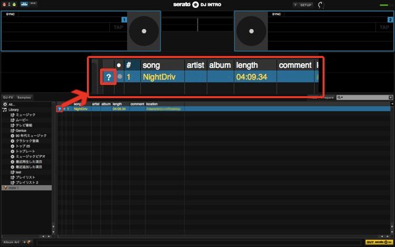The height and width of the screenshot is (247, 395).
Task: Click the track list vertical scroll down arrow
Action: tap(392, 231)
